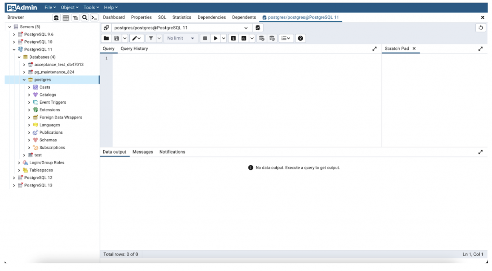Open the Tools menu
Screen dimensions: 492x271
(x=91, y=8)
